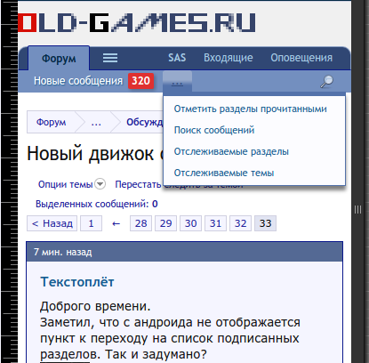Open the Форум tab
The image size is (369, 363).
(59, 58)
